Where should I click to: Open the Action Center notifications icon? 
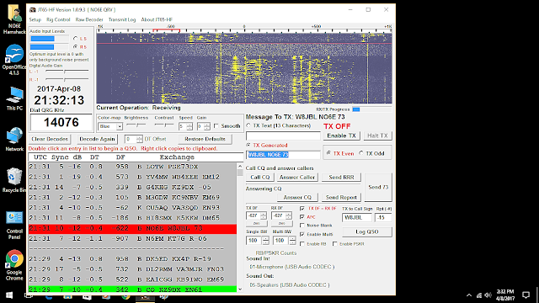point(526,295)
